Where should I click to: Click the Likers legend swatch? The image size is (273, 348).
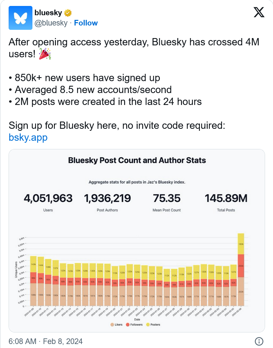pyautogui.click(x=113, y=324)
